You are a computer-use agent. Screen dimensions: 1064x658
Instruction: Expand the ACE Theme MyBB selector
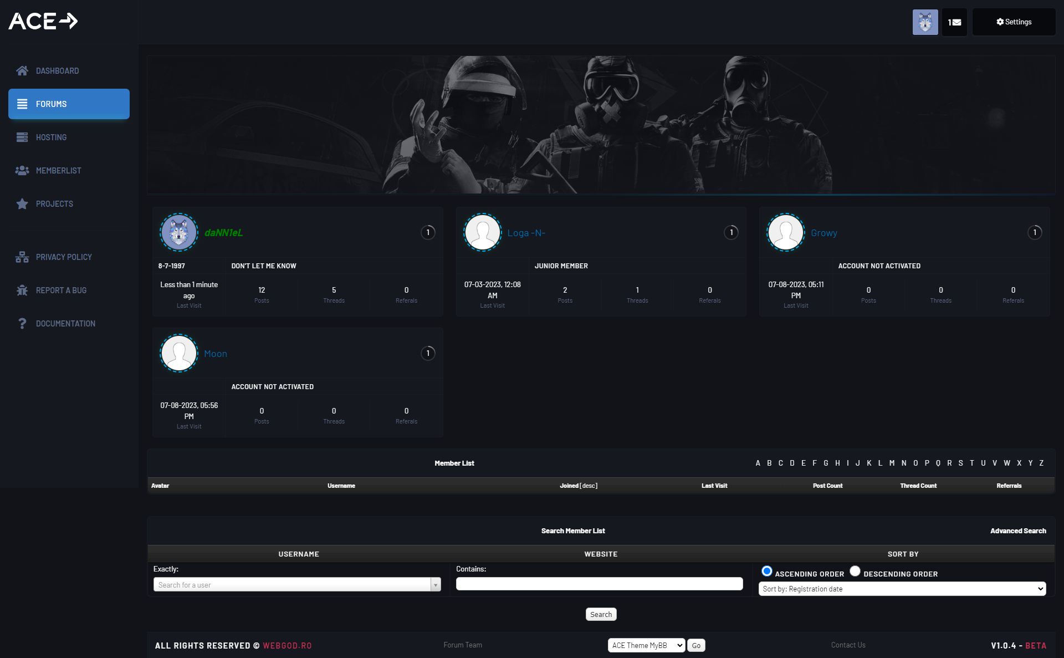tap(646, 645)
